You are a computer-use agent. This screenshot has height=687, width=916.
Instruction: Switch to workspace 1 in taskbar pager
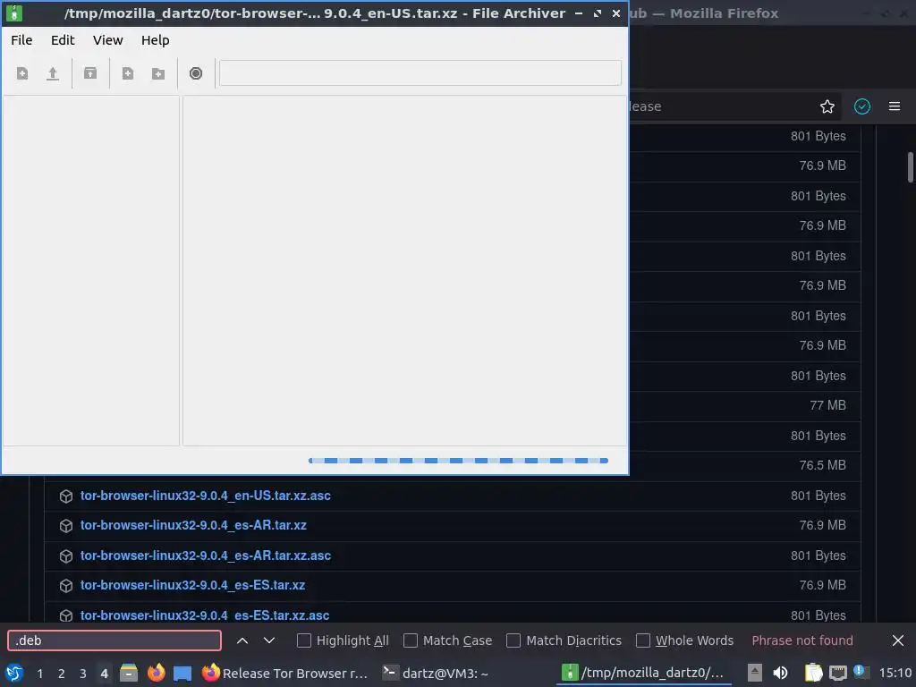[x=39, y=674]
